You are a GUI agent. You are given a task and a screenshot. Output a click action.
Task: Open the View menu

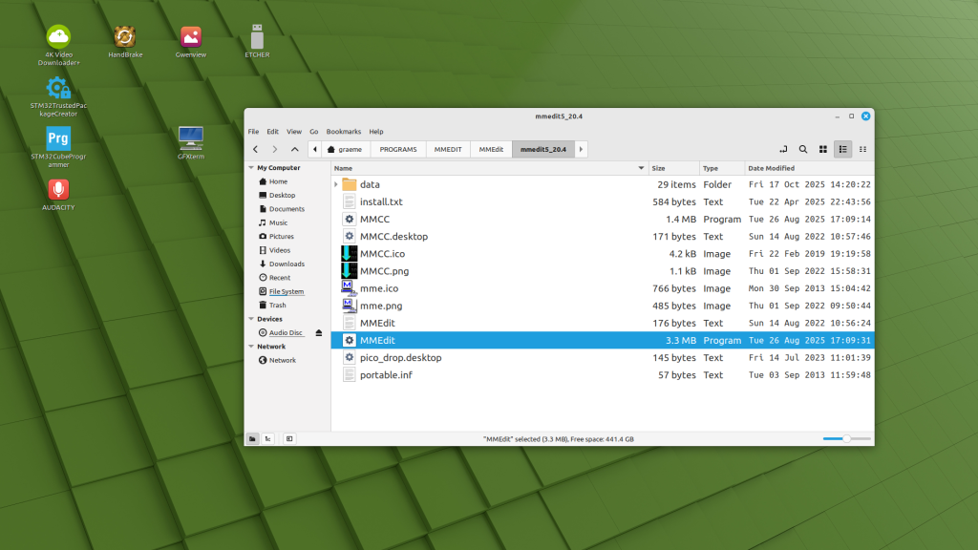click(x=294, y=132)
